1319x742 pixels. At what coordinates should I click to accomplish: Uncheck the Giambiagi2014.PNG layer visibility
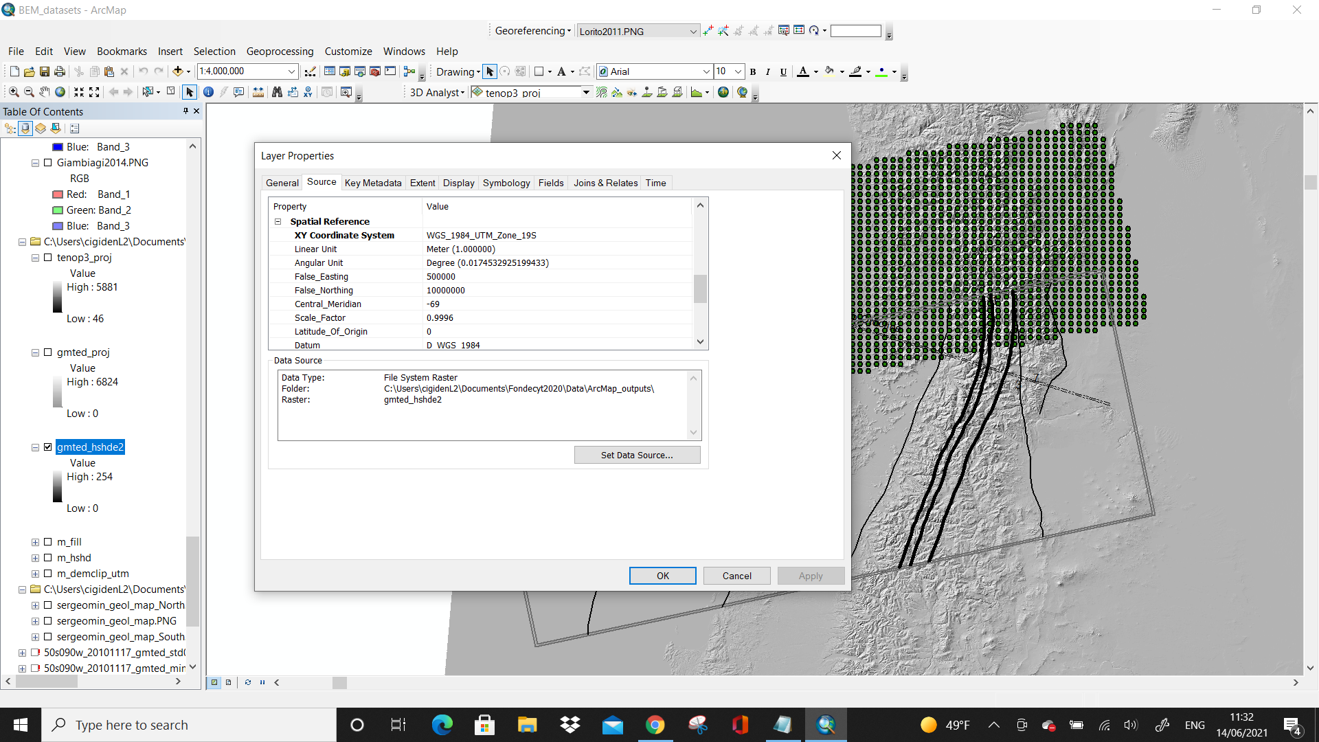tap(47, 163)
